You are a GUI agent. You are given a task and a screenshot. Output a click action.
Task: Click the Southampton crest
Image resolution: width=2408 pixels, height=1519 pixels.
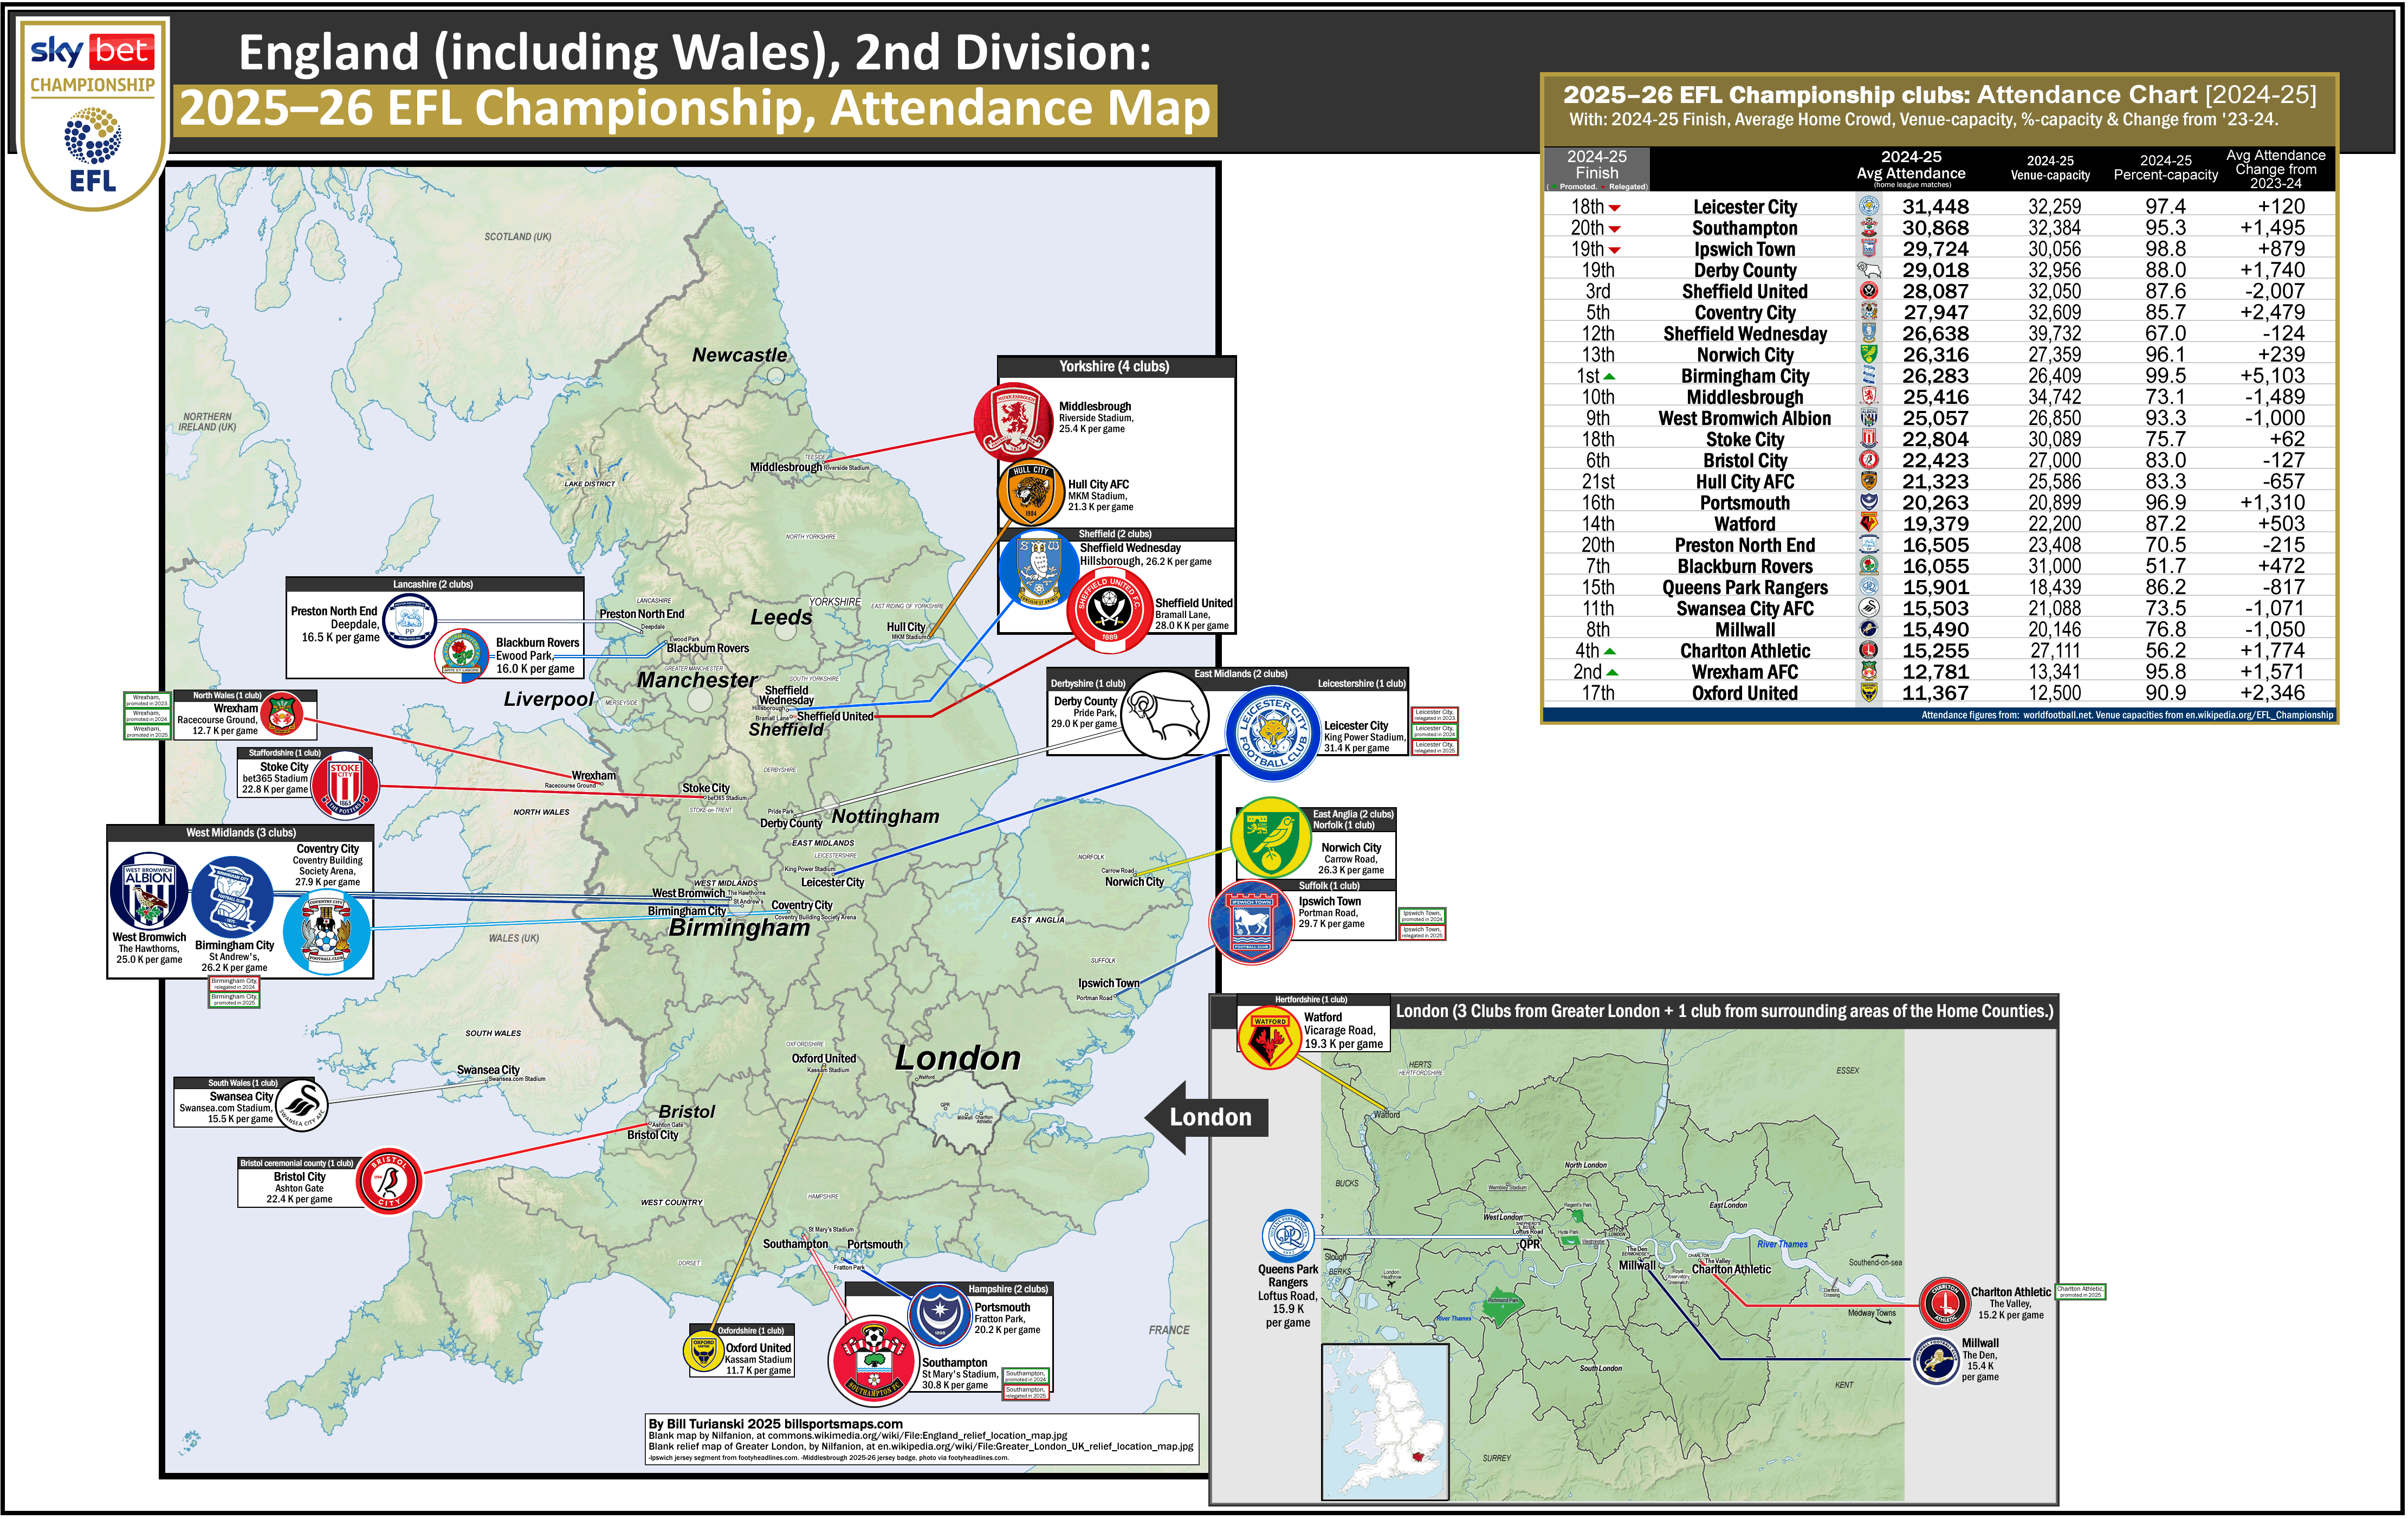pos(873,1361)
